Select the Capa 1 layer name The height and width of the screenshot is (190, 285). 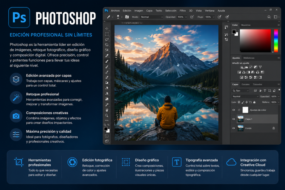[249, 119]
